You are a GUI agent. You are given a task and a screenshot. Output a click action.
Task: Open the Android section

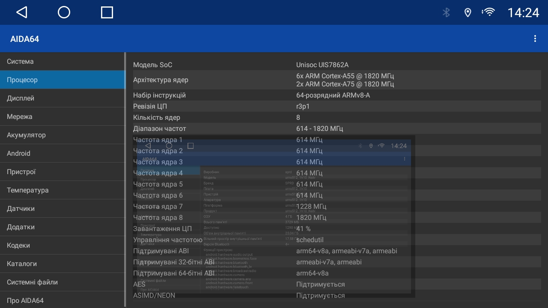[62, 154]
